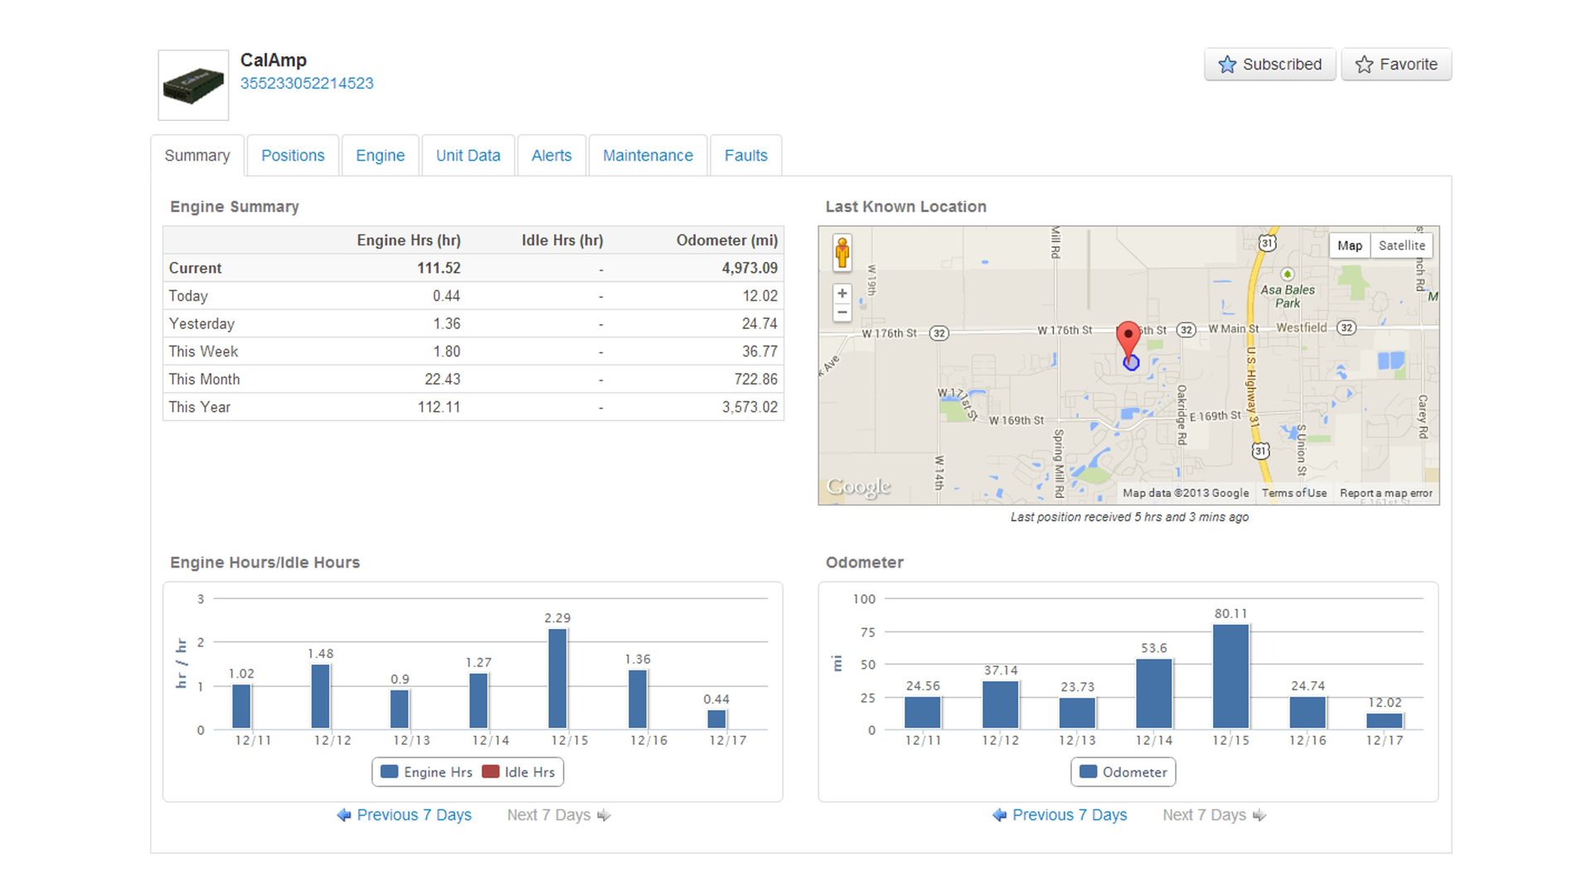This screenshot has width=1592, height=895.
Task: Open map Terms of Use link
Action: point(1293,493)
